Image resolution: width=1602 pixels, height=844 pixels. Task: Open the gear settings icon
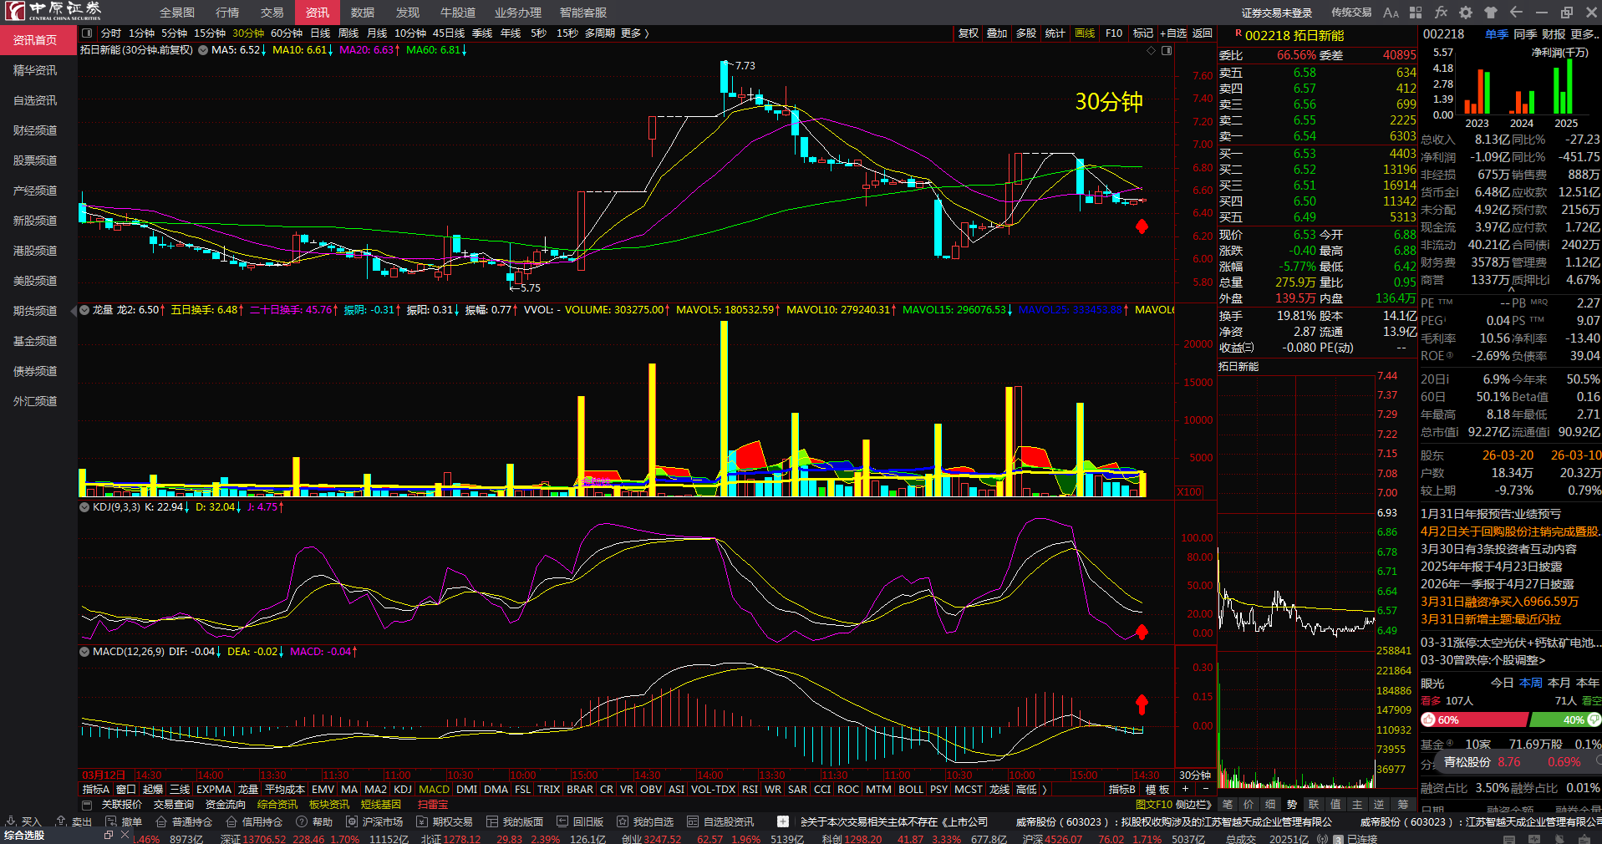point(1466,13)
